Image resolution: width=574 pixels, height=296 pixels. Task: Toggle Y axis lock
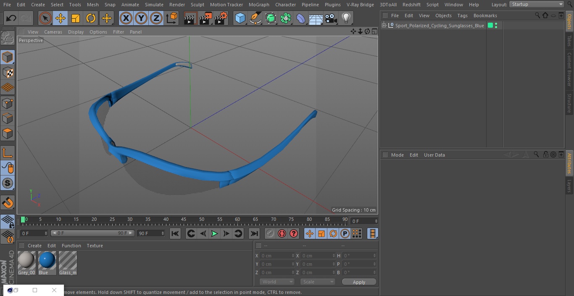141,18
